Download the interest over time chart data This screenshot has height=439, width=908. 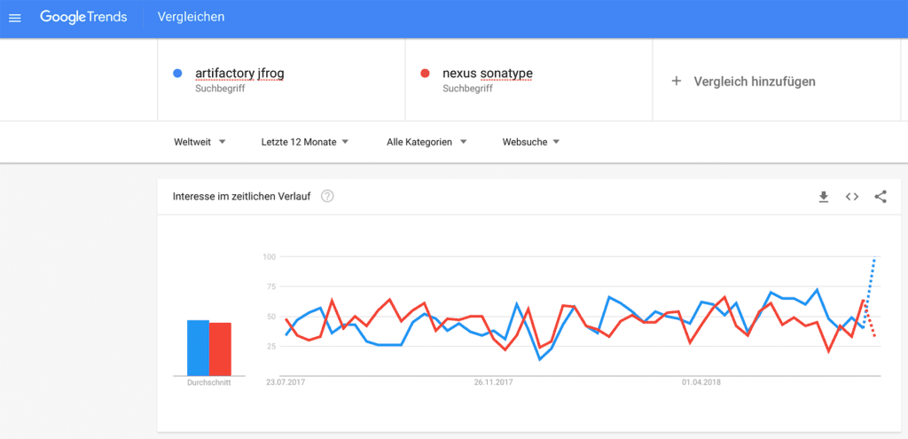(823, 196)
